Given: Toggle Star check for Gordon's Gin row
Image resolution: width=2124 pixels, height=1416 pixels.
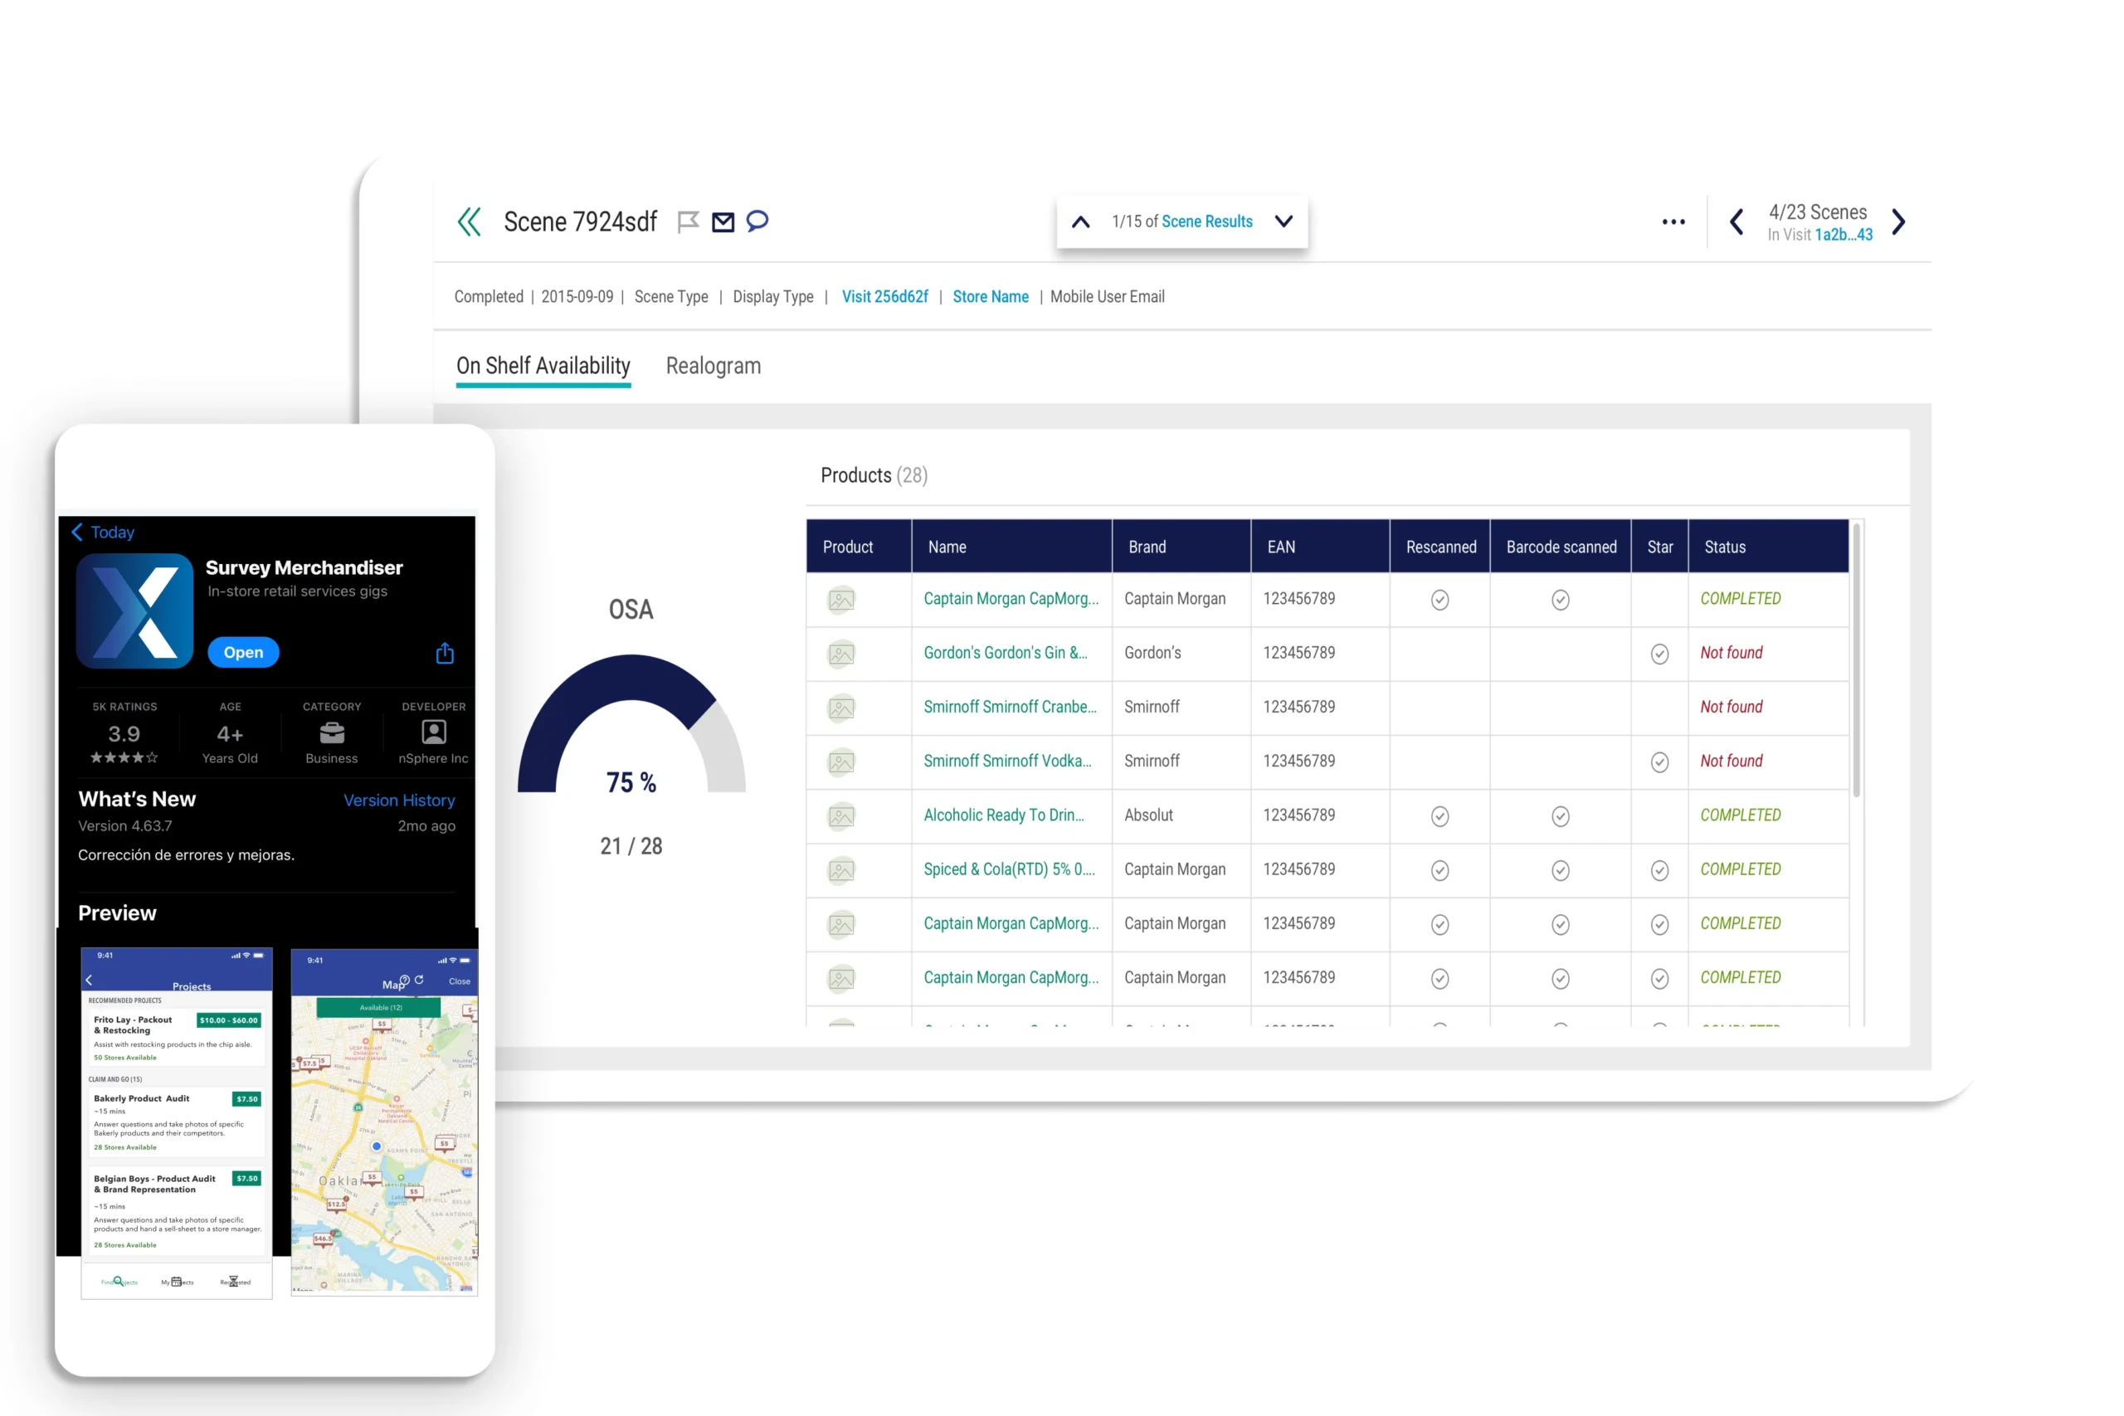Looking at the screenshot, I should (x=1659, y=654).
